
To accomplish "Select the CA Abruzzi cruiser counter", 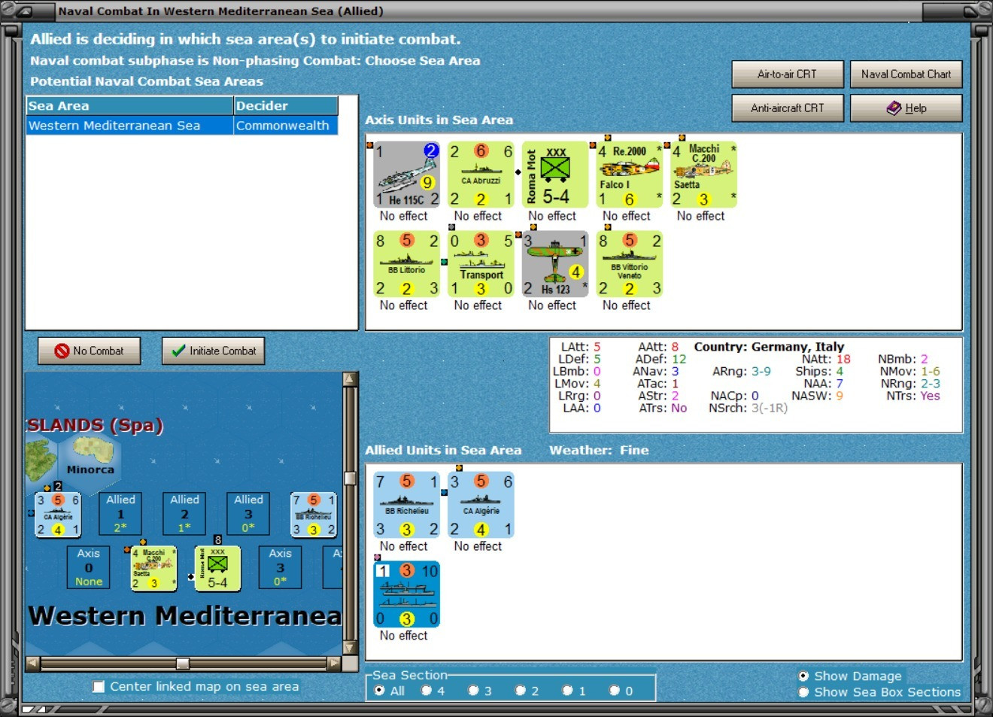I will pos(481,175).
